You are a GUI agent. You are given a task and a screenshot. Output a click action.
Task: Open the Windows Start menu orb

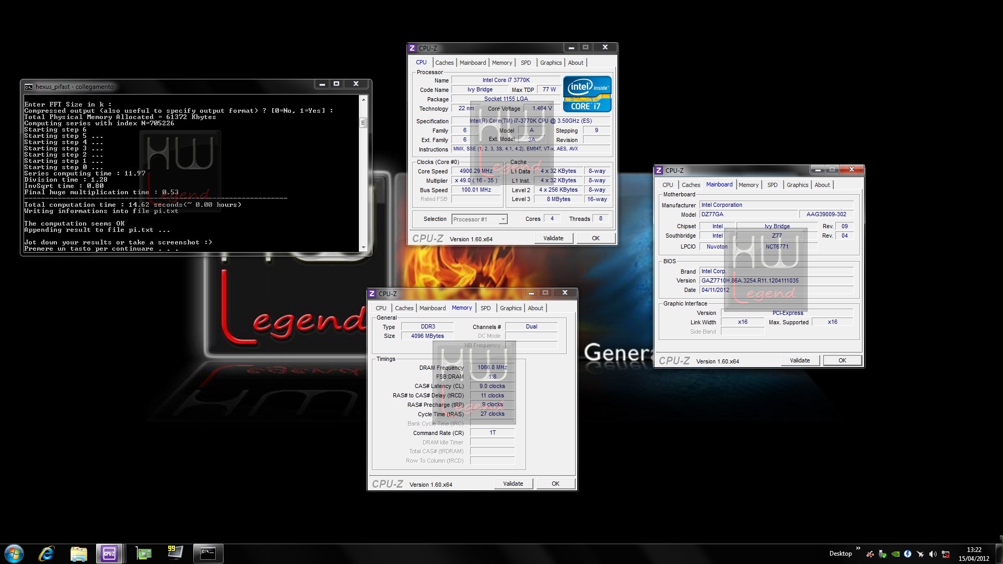pyautogui.click(x=14, y=554)
